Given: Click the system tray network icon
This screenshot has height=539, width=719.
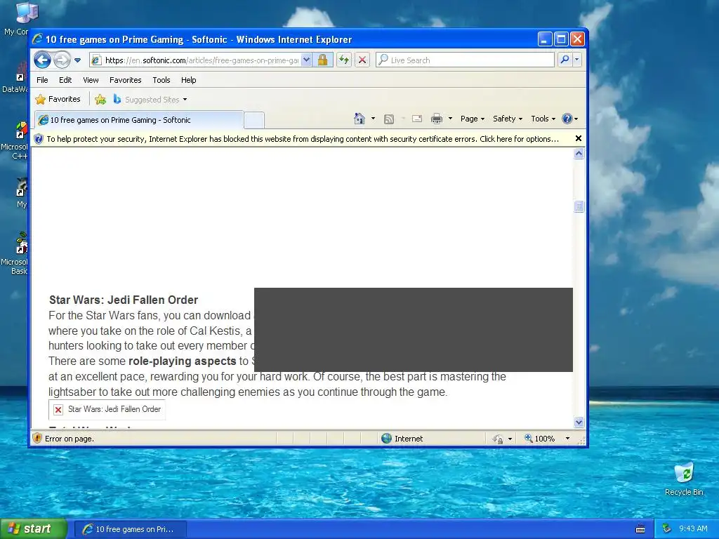Looking at the screenshot, I should coord(666,529).
